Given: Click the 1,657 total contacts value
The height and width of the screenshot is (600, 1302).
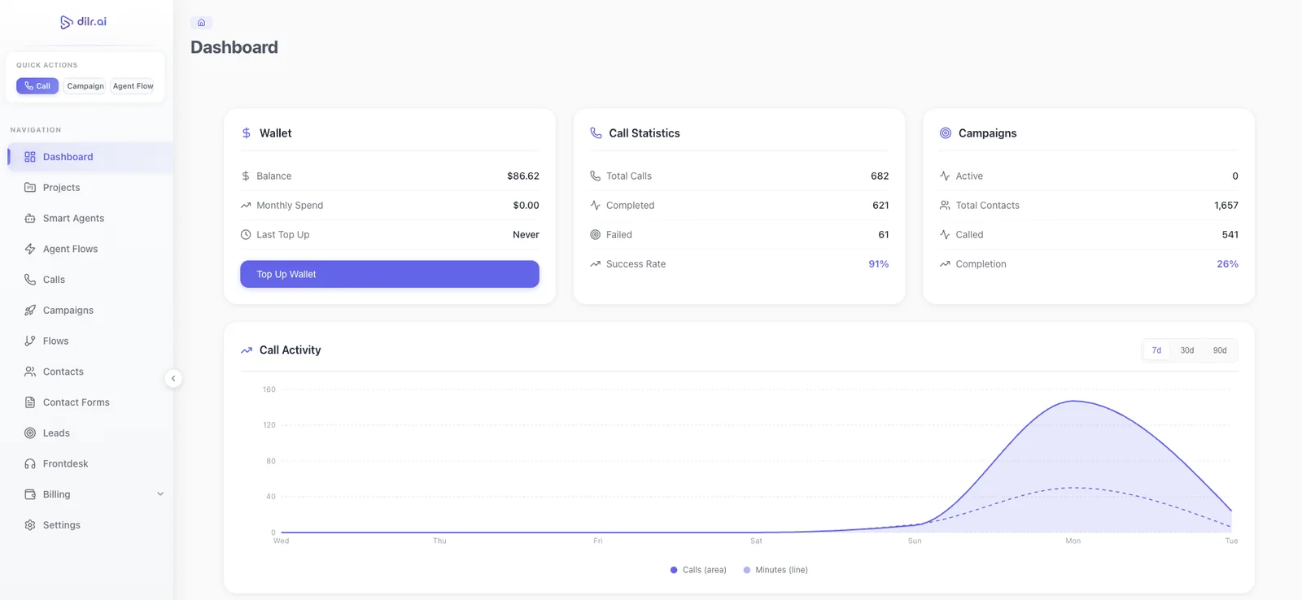Looking at the screenshot, I should tap(1226, 206).
